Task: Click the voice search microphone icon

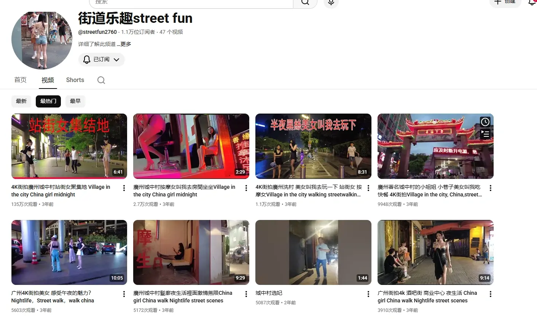Action: 331,2
